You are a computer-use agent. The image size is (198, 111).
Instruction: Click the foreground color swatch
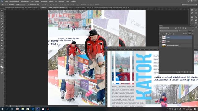coord(1,66)
